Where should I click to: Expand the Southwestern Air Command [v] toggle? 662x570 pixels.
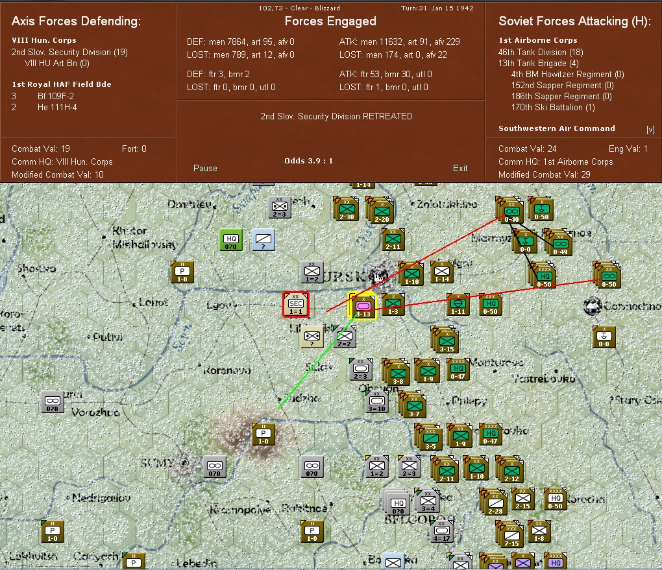coord(650,130)
